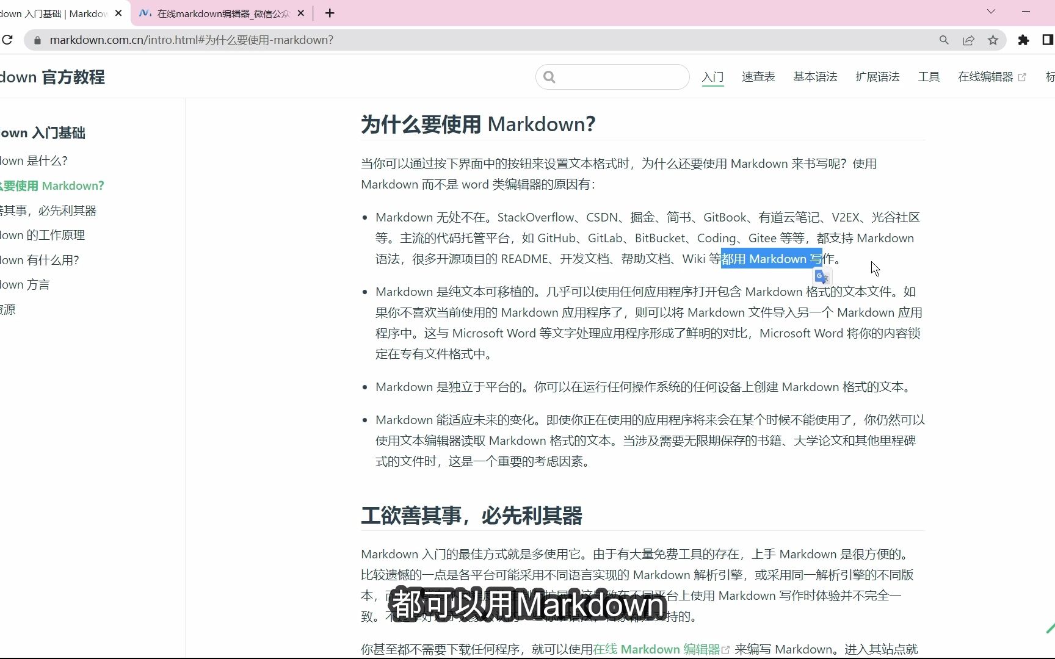Open the tab search chevron in title bar
Screen dimensions: 1055x659
pos(991,12)
